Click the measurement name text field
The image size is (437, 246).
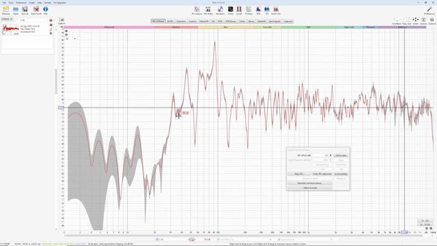point(34,20)
